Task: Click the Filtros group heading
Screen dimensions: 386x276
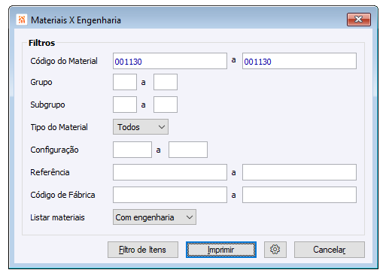Action: [x=41, y=43]
